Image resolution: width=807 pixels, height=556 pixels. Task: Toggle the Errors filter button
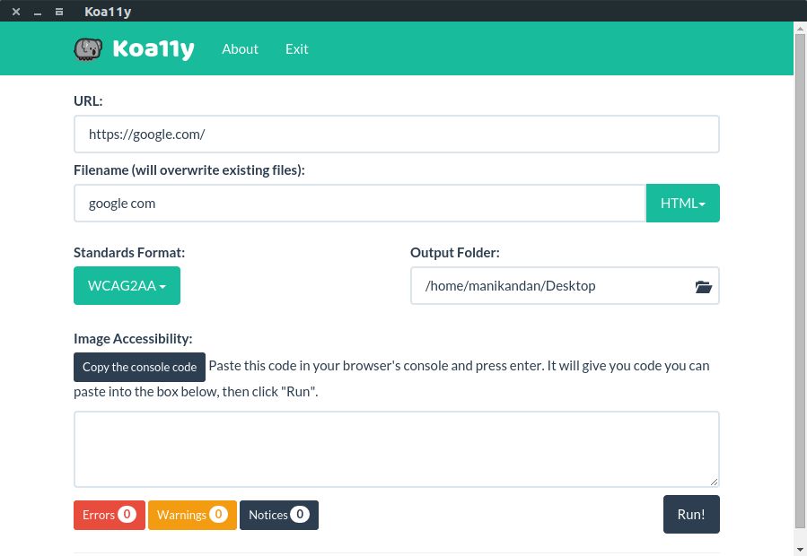pos(110,515)
